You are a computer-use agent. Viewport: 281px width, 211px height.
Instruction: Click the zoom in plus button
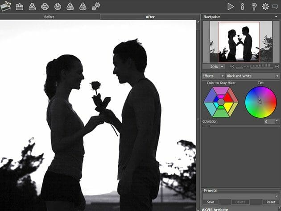pos(277,66)
